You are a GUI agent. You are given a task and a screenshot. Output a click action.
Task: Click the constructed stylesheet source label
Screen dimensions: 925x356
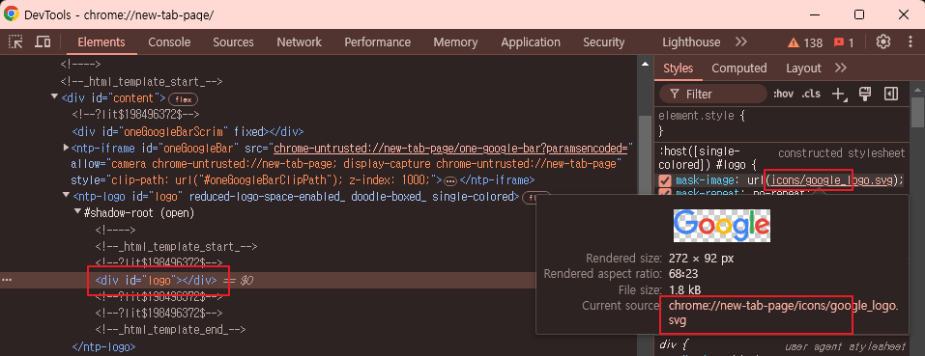(x=841, y=153)
